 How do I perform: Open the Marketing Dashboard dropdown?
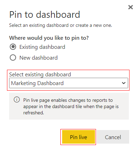[68, 83]
